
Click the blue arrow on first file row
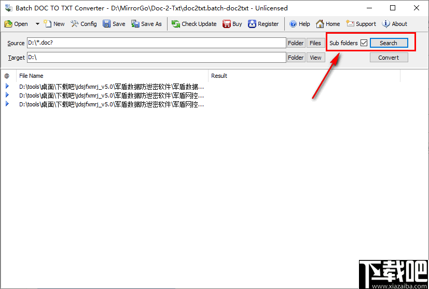pos(7,86)
